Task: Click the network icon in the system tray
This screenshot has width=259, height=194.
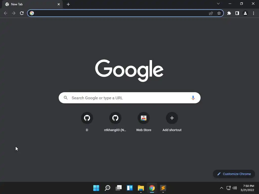Action: coord(229,188)
